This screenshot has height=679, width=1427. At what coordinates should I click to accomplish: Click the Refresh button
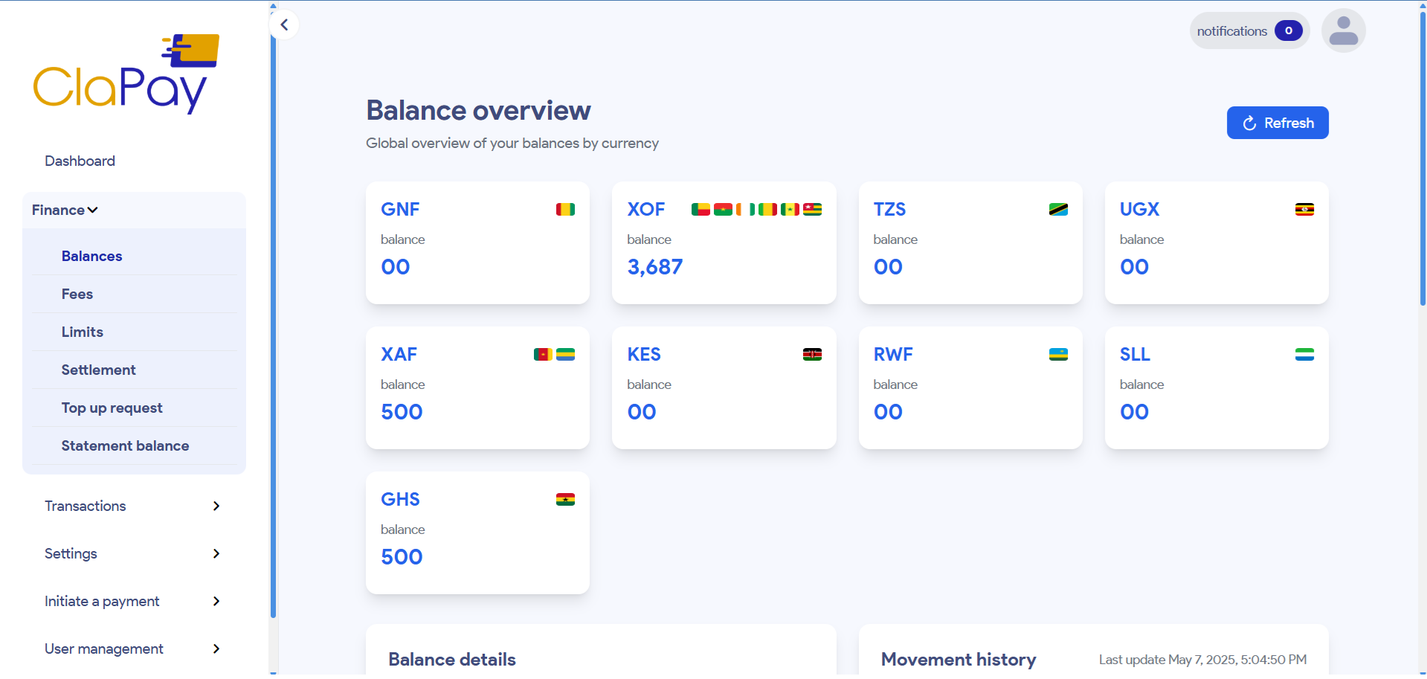tap(1277, 123)
